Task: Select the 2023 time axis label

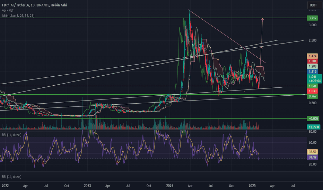Action: tap(87, 186)
